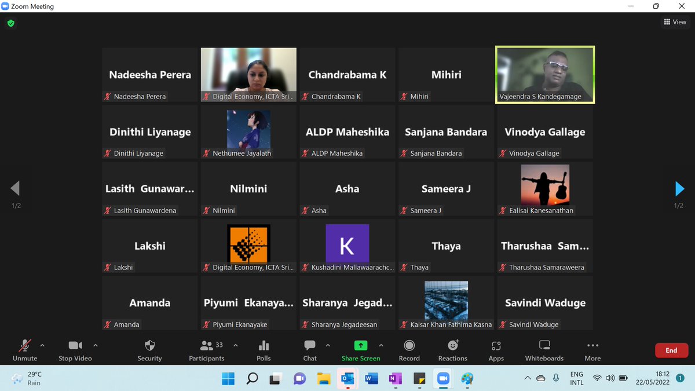Expand the arrow beside Participants
This screenshot has width=695, height=391.
click(236, 345)
